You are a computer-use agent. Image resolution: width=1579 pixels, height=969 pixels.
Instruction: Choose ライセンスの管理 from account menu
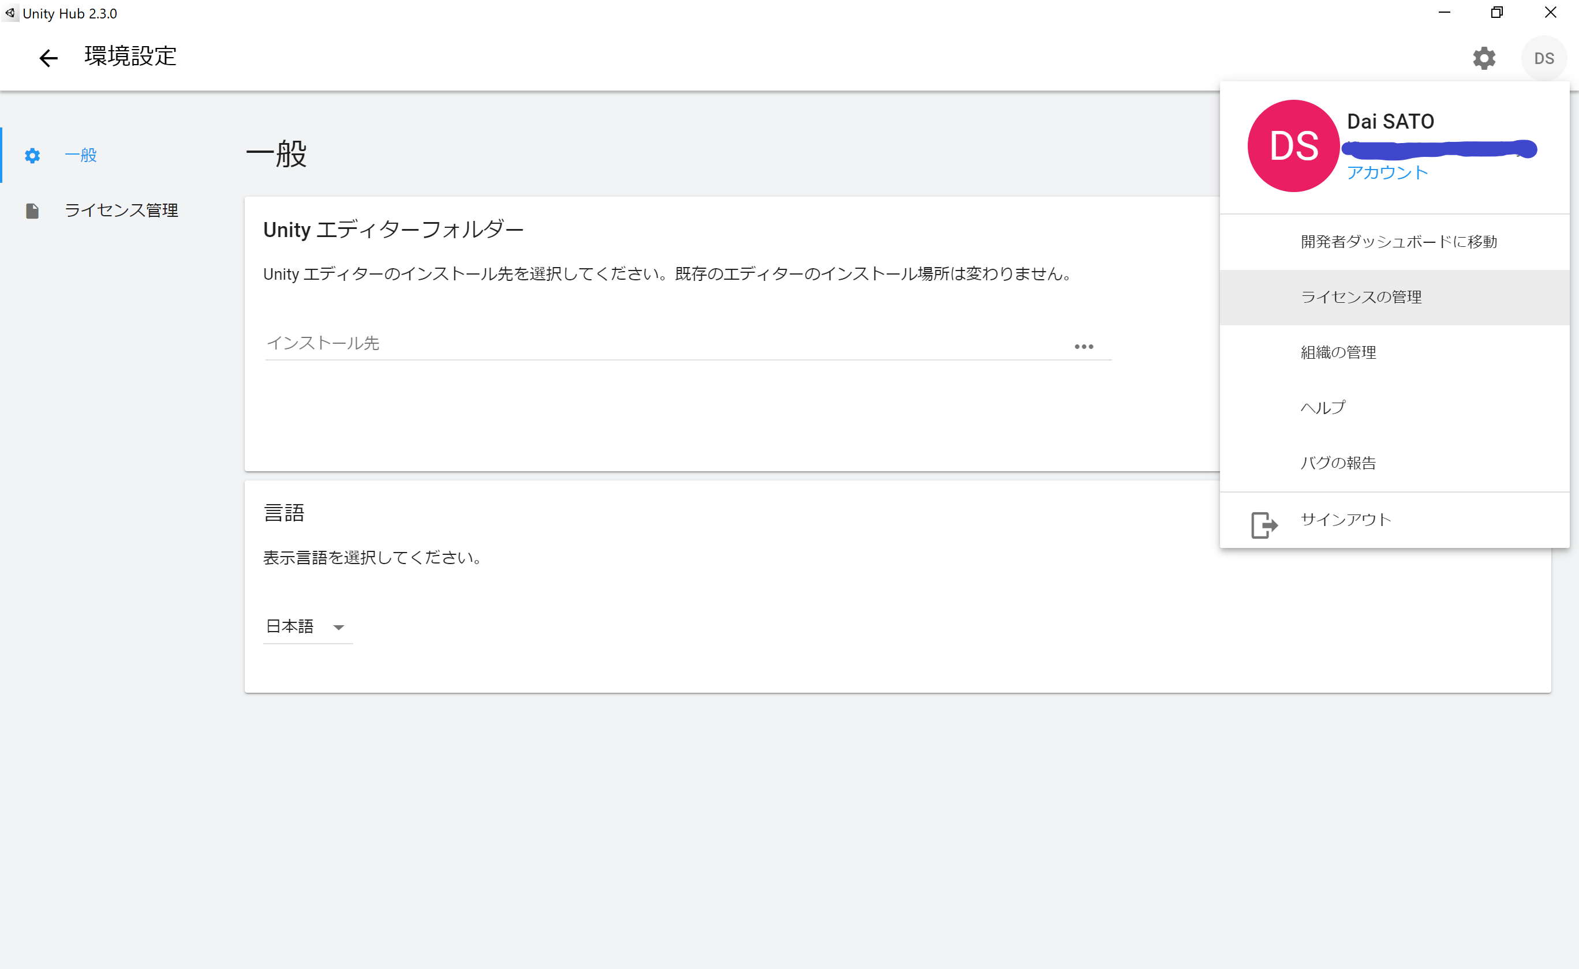click(x=1360, y=298)
